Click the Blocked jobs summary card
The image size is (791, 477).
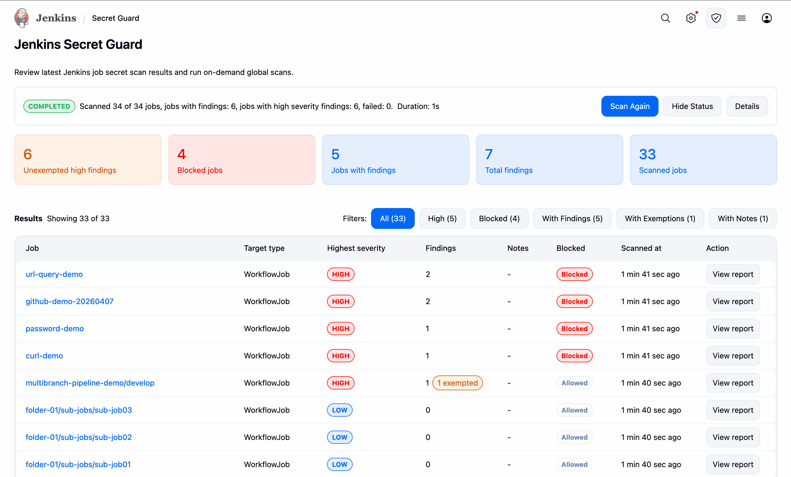click(x=241, y=160)
